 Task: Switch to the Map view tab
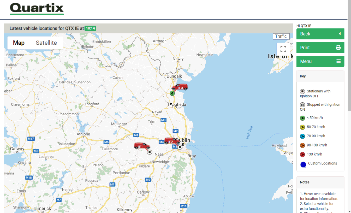19,43
